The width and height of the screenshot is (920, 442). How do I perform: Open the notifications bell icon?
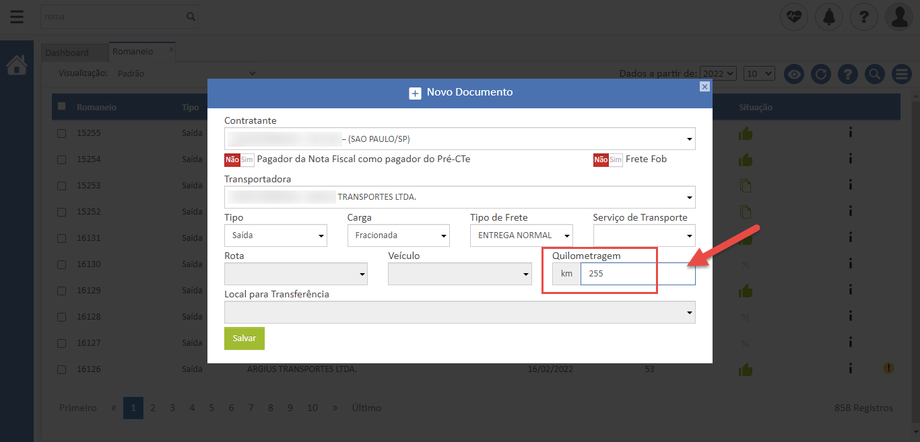tap(828, 17)
